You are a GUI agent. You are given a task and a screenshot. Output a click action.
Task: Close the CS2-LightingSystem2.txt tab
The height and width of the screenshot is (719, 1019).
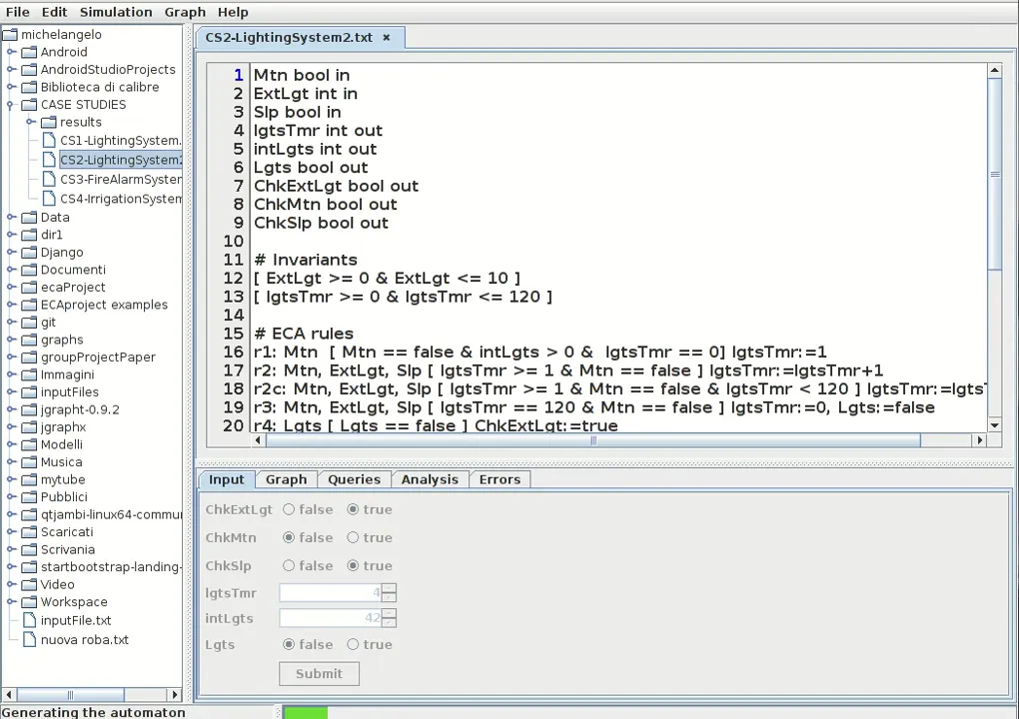click(386, 38)
